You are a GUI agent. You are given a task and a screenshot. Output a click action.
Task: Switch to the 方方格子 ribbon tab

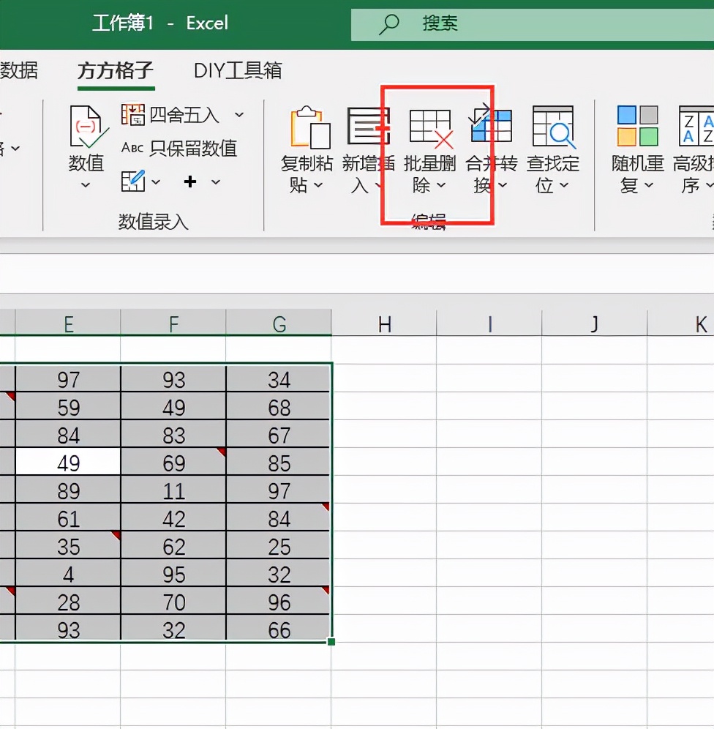pyautogui.click(x=115, y=72)
